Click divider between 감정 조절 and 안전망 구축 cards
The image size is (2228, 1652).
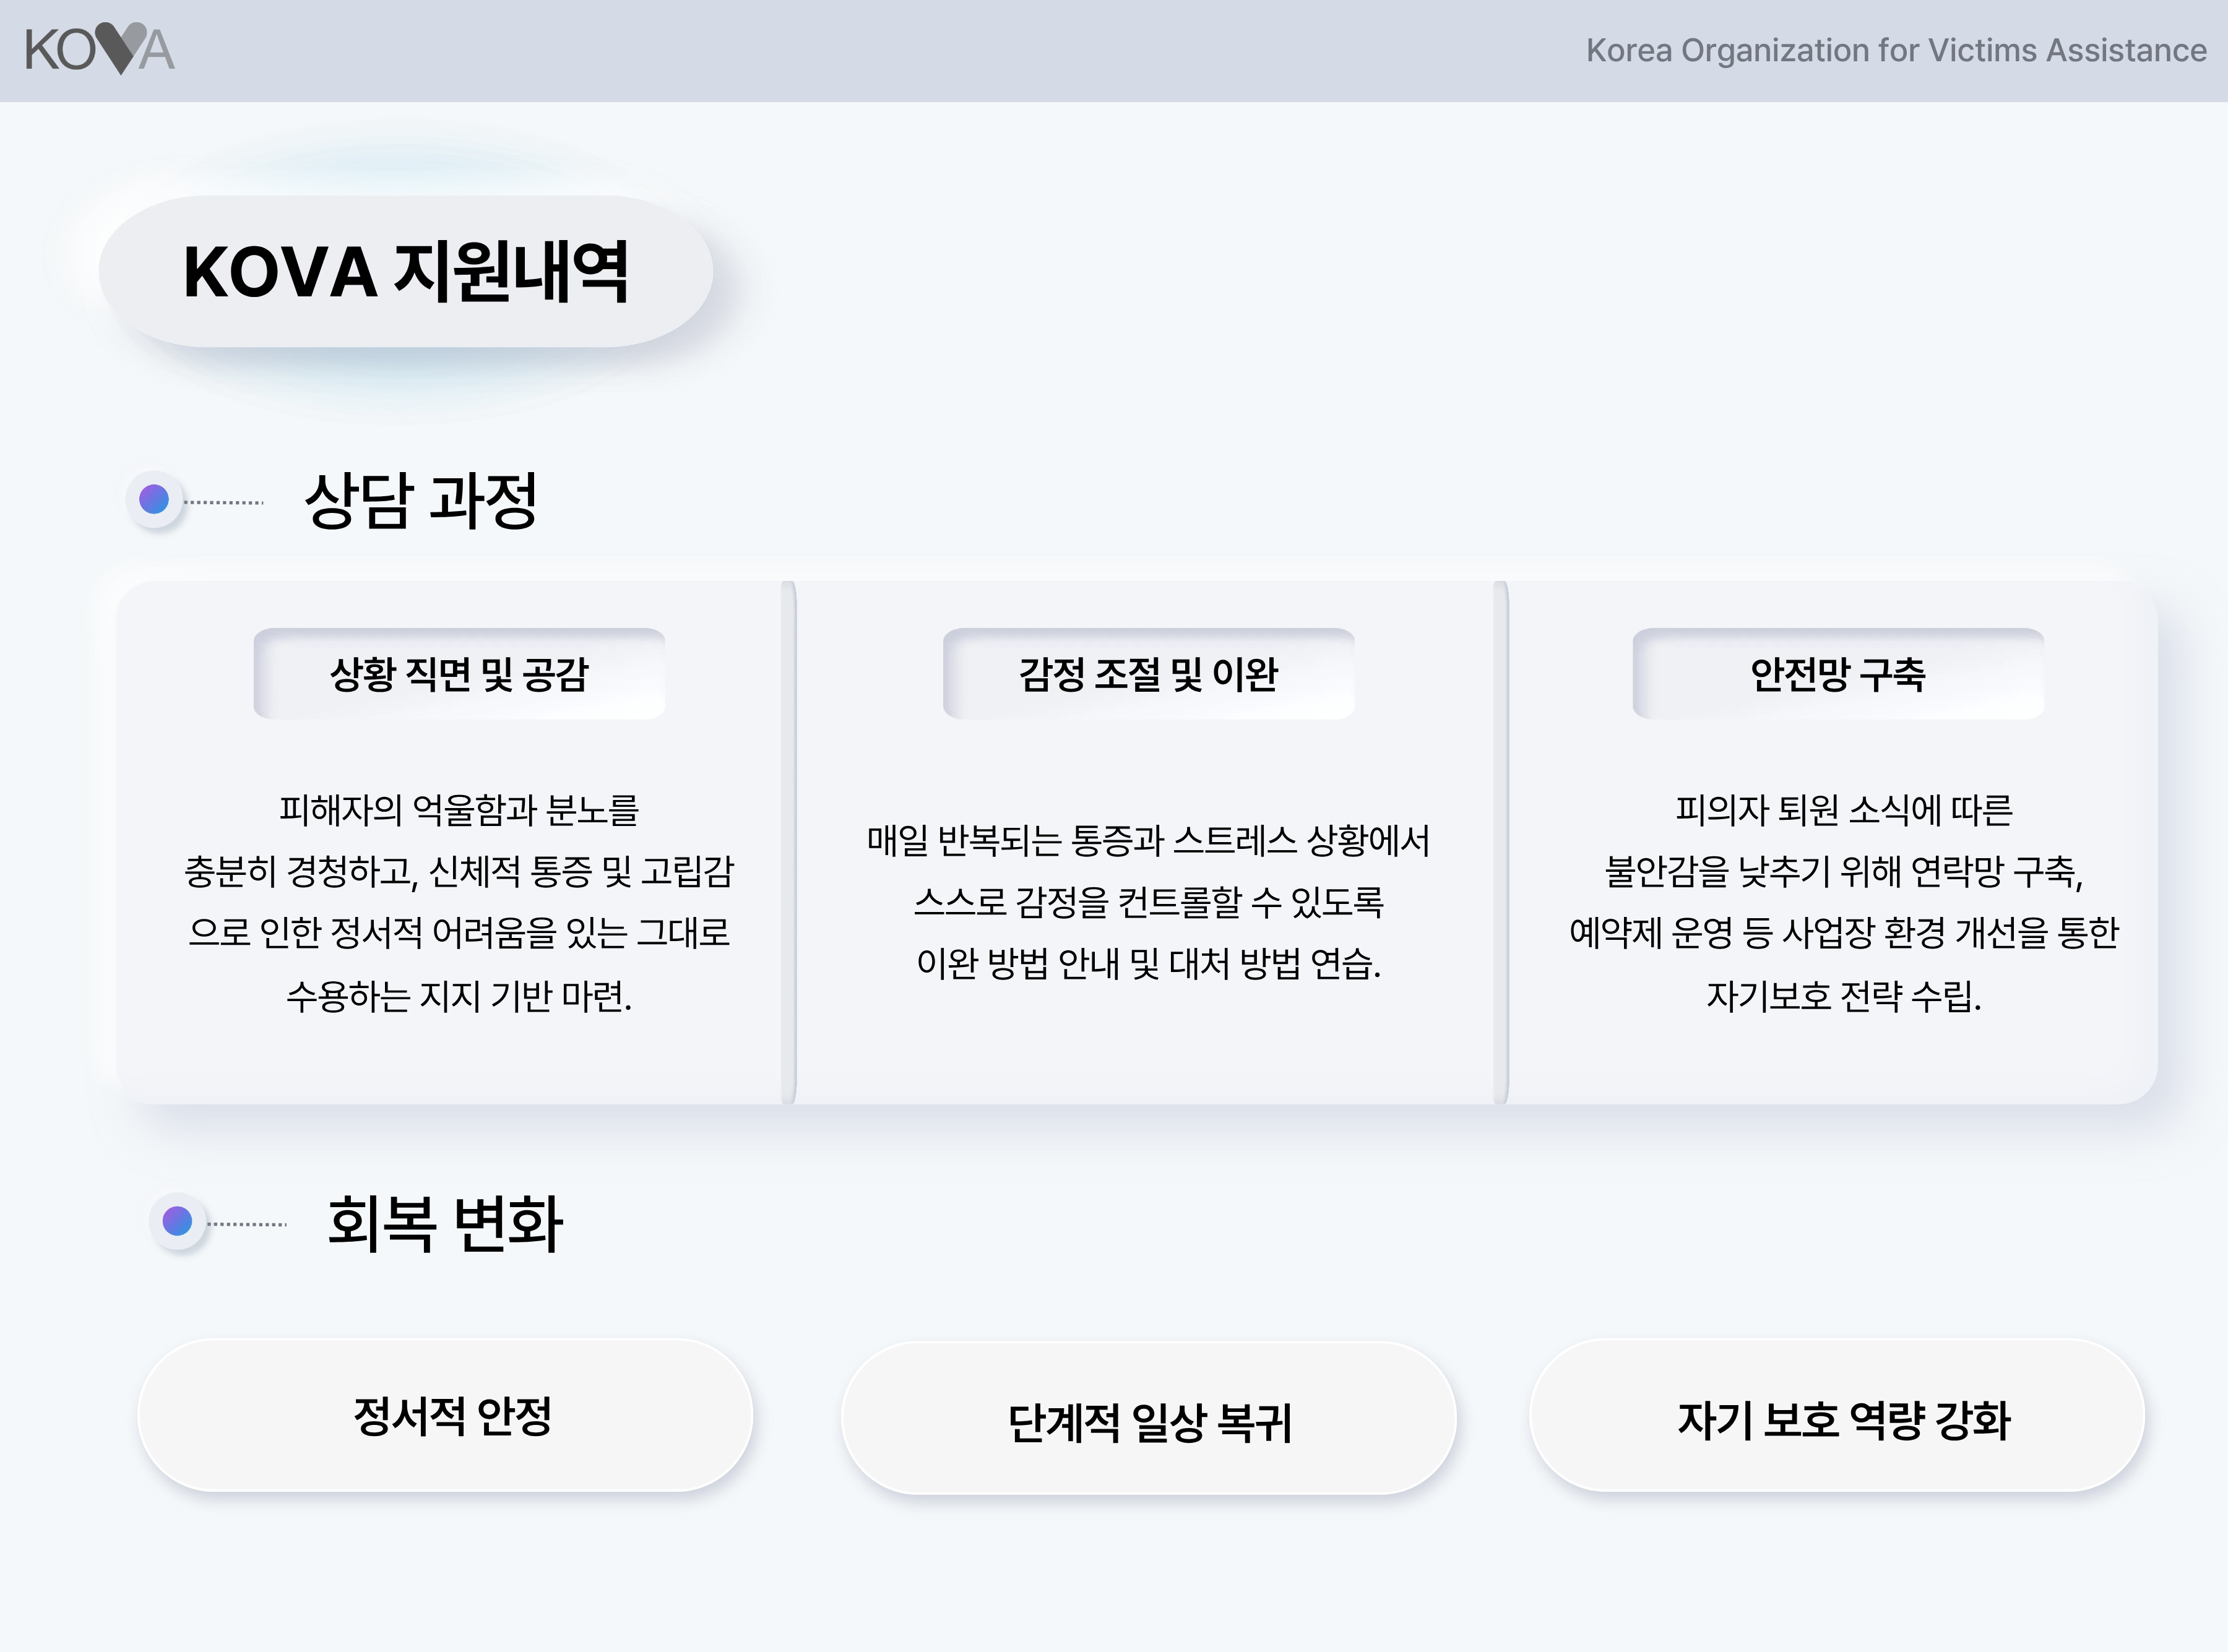click(1500, 842)
